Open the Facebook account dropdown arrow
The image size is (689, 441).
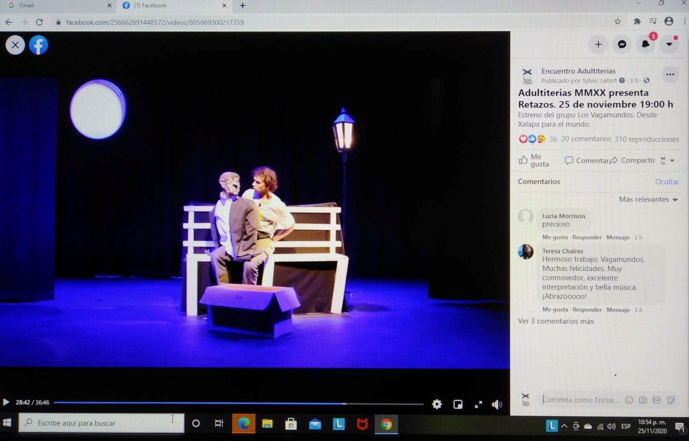tap(669, 44)
